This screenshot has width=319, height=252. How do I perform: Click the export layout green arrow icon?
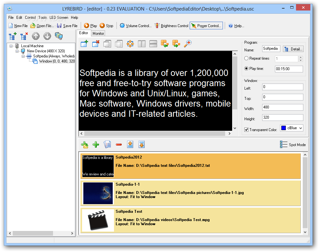tap(176, 43)
